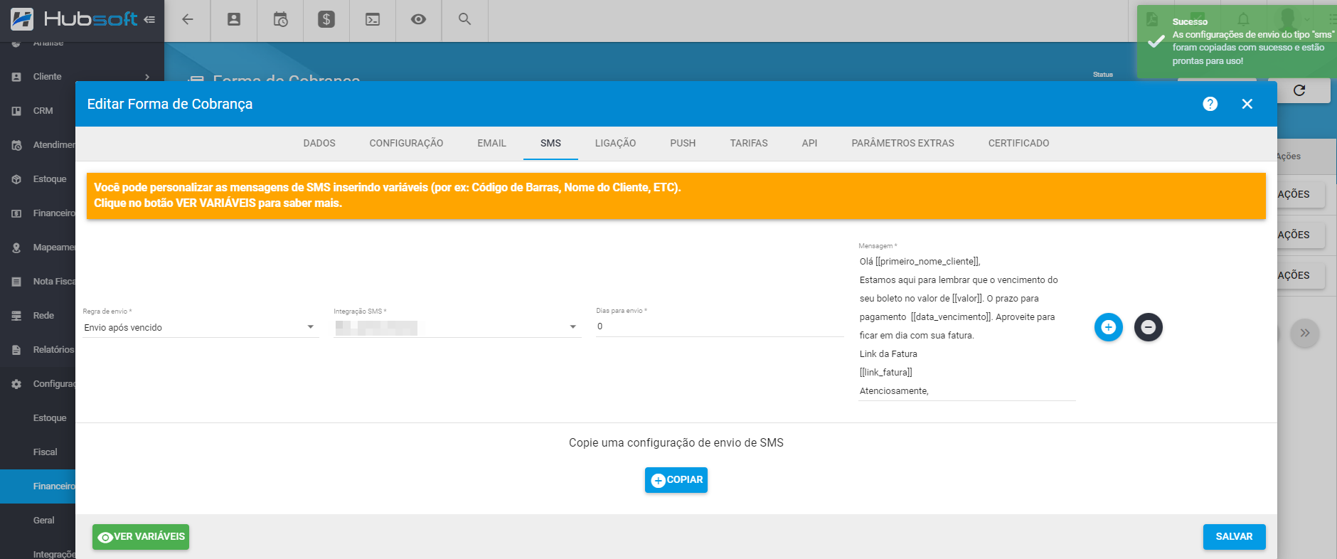Open the TARIFAS tab
The image size is (1337, 559).
point(749,143)
